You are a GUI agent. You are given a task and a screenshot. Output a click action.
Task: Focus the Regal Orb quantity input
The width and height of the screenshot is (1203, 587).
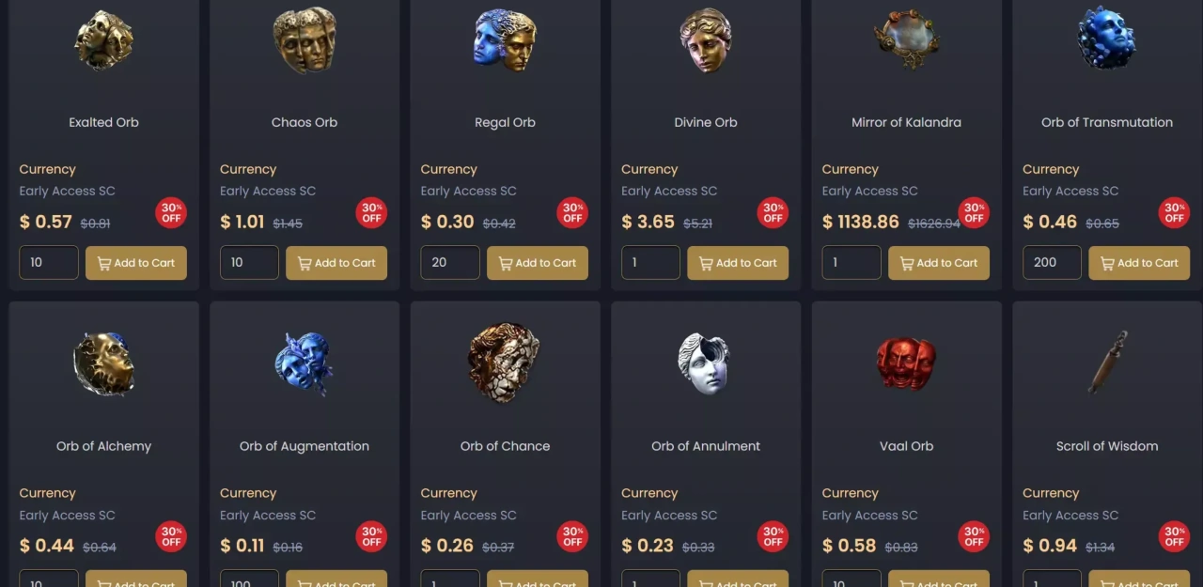450,263
